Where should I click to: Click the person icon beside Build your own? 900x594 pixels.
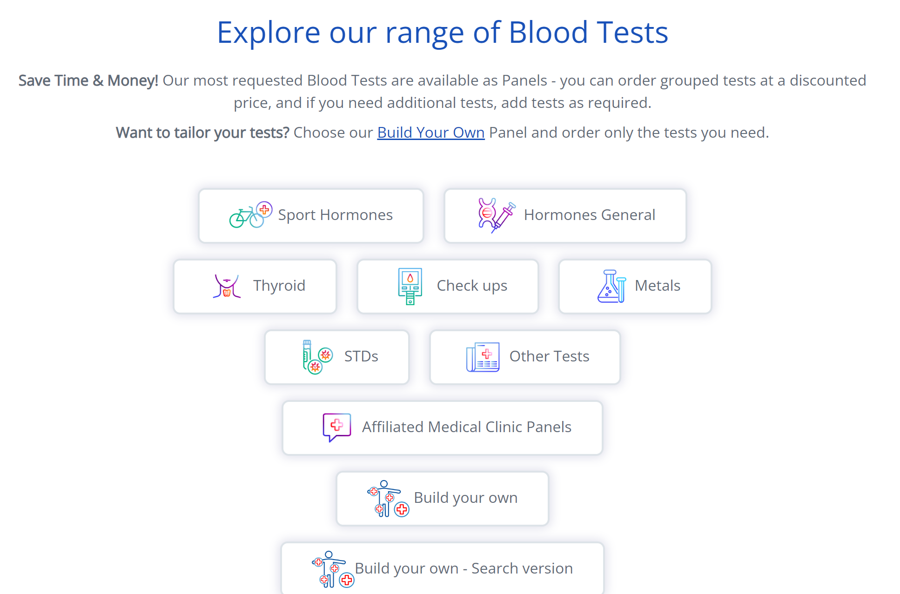pos(388,498)
